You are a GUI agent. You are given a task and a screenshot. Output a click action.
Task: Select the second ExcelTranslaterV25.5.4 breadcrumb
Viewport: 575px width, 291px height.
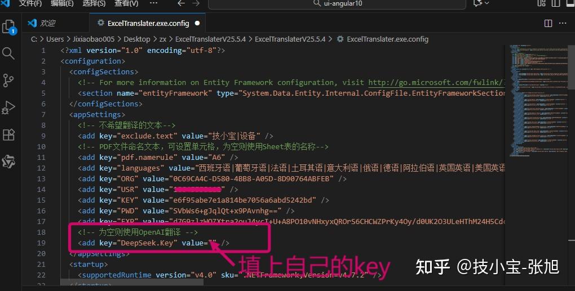click(x=290, y=39)
